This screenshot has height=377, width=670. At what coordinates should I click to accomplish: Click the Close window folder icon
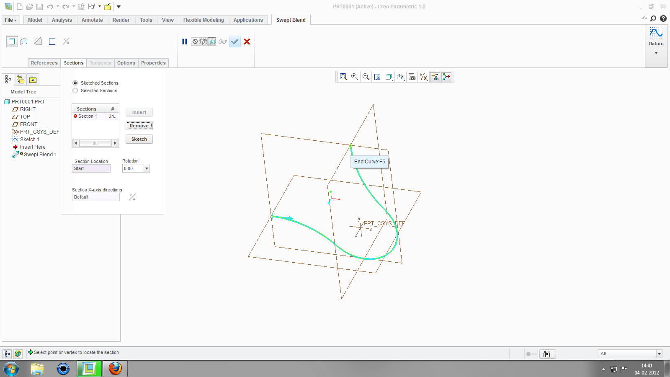[x=108, y=7]
